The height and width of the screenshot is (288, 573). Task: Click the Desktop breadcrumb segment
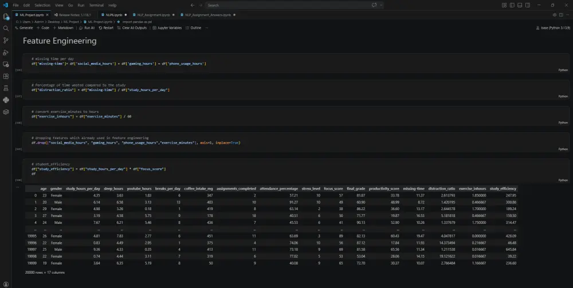(x=53, y=22)
